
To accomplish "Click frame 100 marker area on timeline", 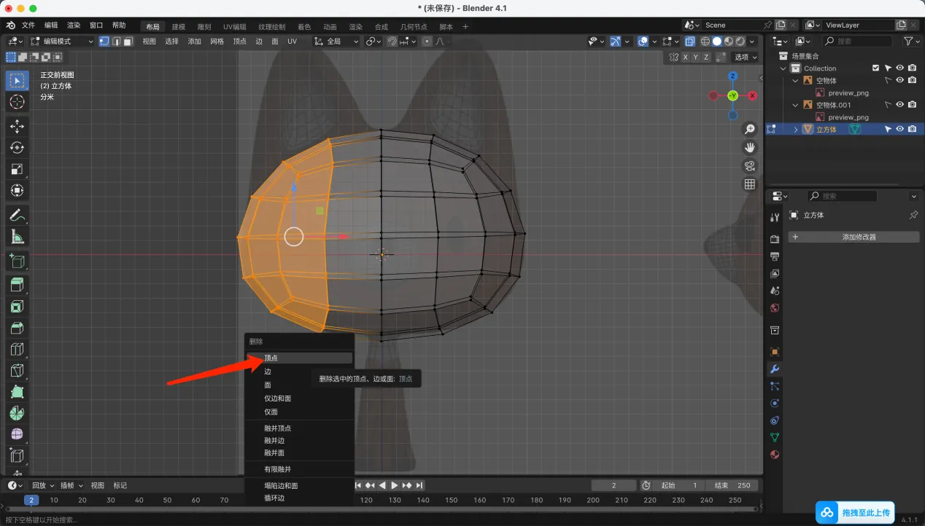I will tap(309, 501).
